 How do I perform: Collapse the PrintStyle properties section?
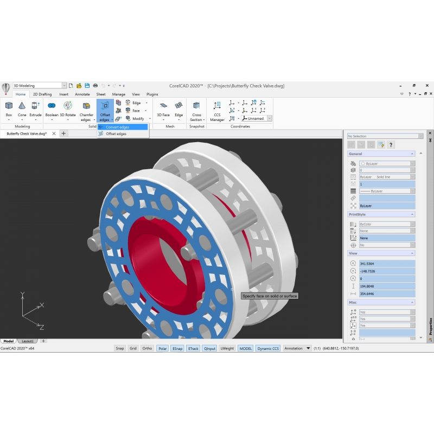[412, 214]
